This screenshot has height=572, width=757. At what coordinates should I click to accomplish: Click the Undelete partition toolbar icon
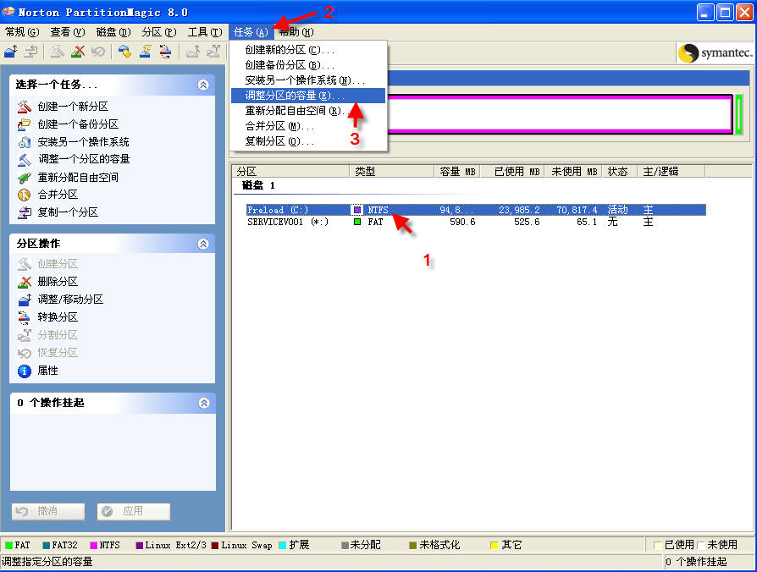coord(98,52)
